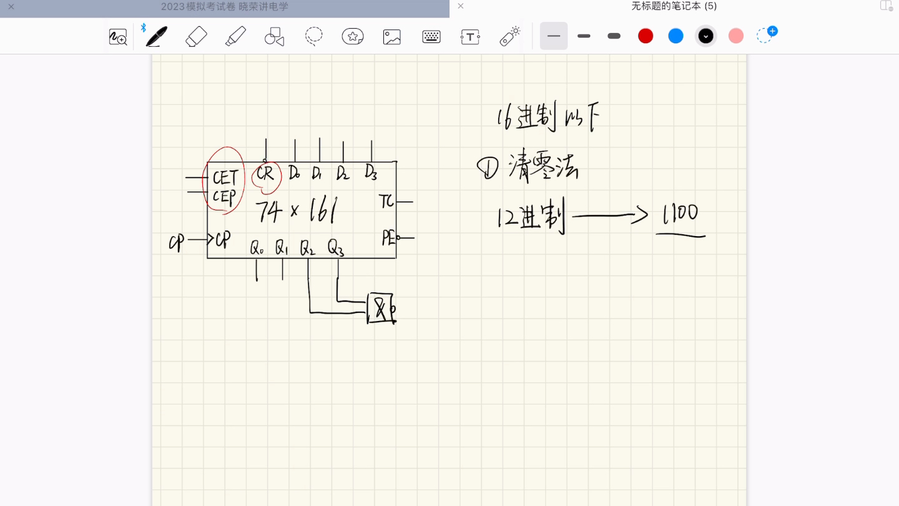Select the Highlighter tool
This screenshot has width=899, height=506.
click(235, 36)
